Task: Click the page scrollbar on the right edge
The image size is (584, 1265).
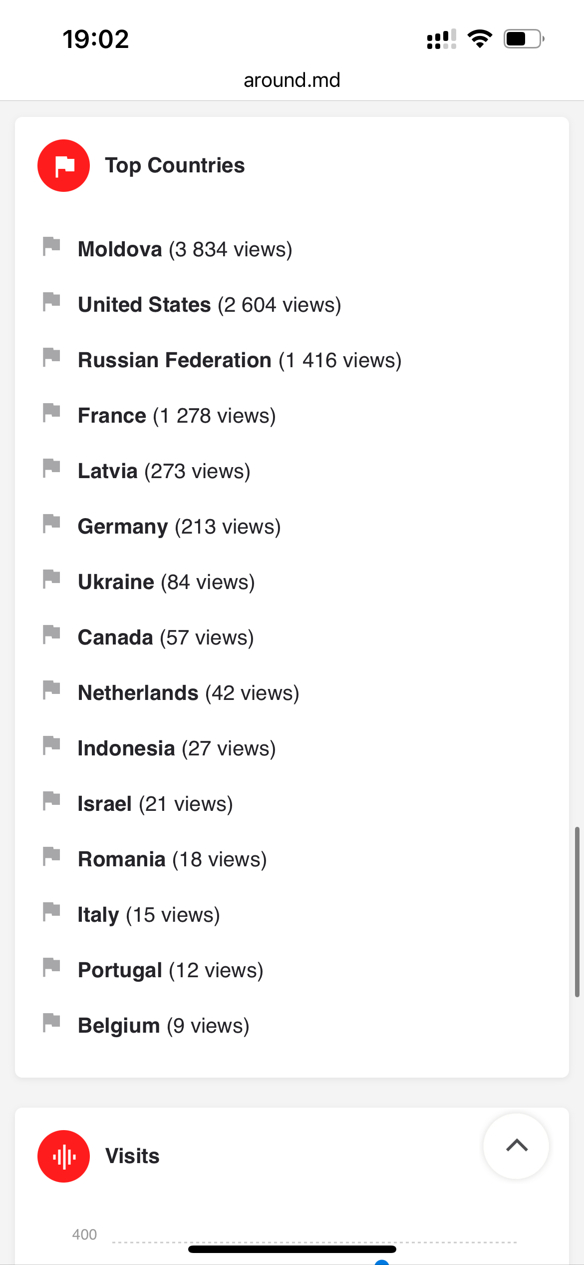Action: point(577,912)
